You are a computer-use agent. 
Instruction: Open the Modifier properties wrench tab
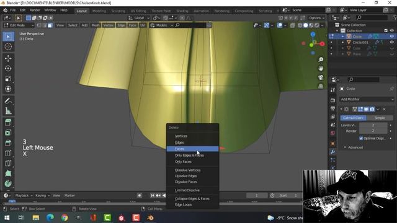coord(332,152)
